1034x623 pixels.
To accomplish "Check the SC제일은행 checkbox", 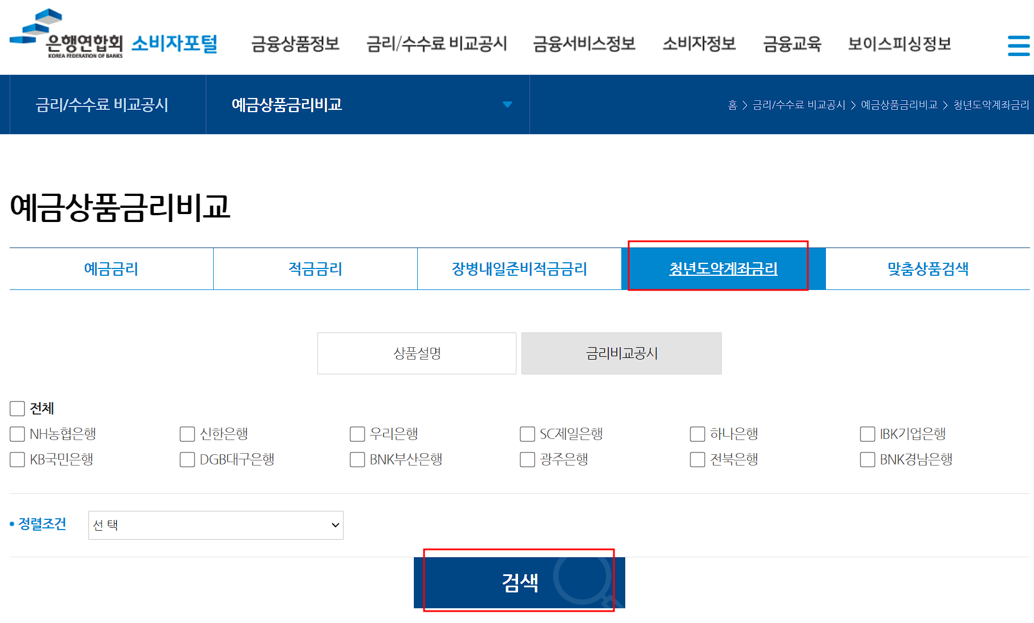I will click(527, 434).
